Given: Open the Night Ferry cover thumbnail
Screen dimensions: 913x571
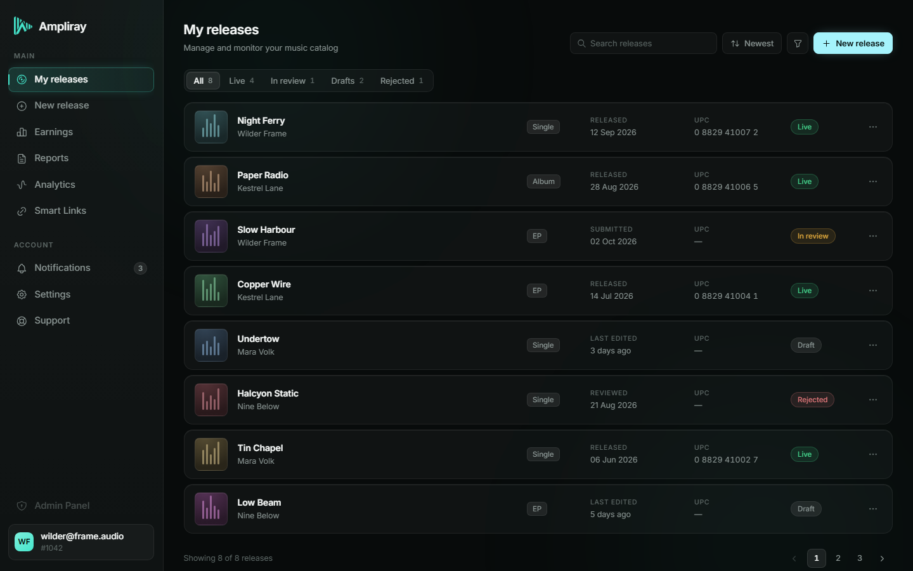Looking at the screenshot, I should (211, 127).
